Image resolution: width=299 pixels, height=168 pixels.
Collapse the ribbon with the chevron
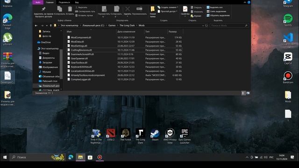(245, 2)
